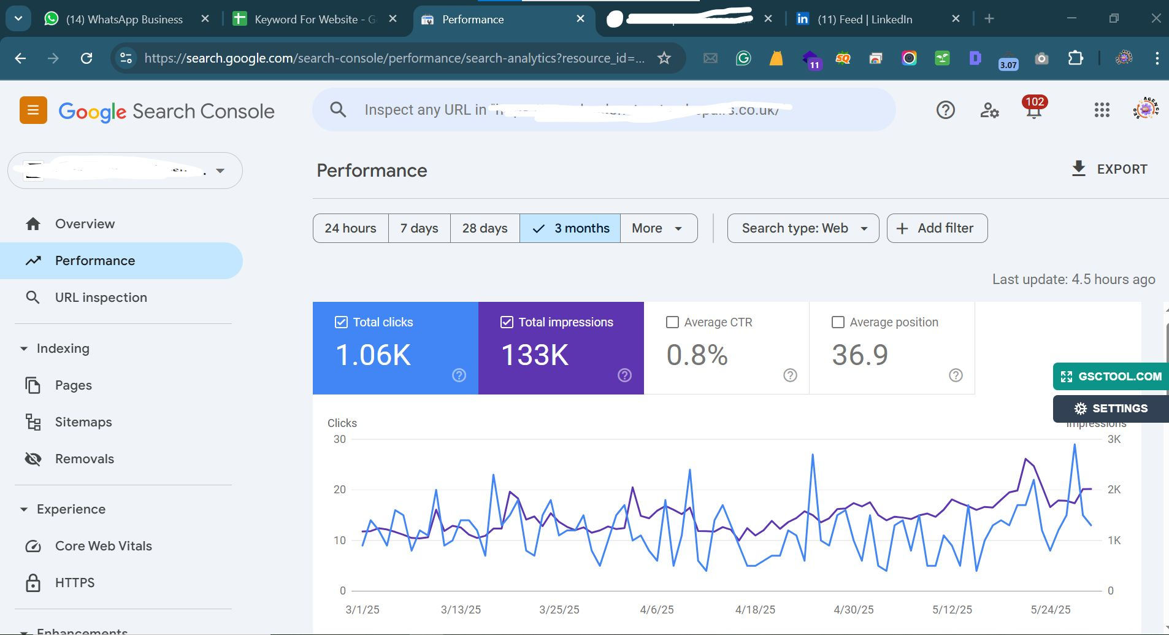Click the Add filter button

click(x=937, y=228)
